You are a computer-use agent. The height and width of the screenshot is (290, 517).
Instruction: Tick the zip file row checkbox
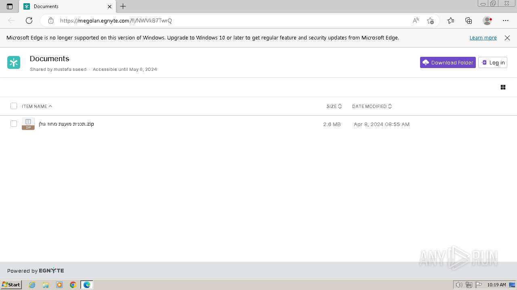(14, 124)
